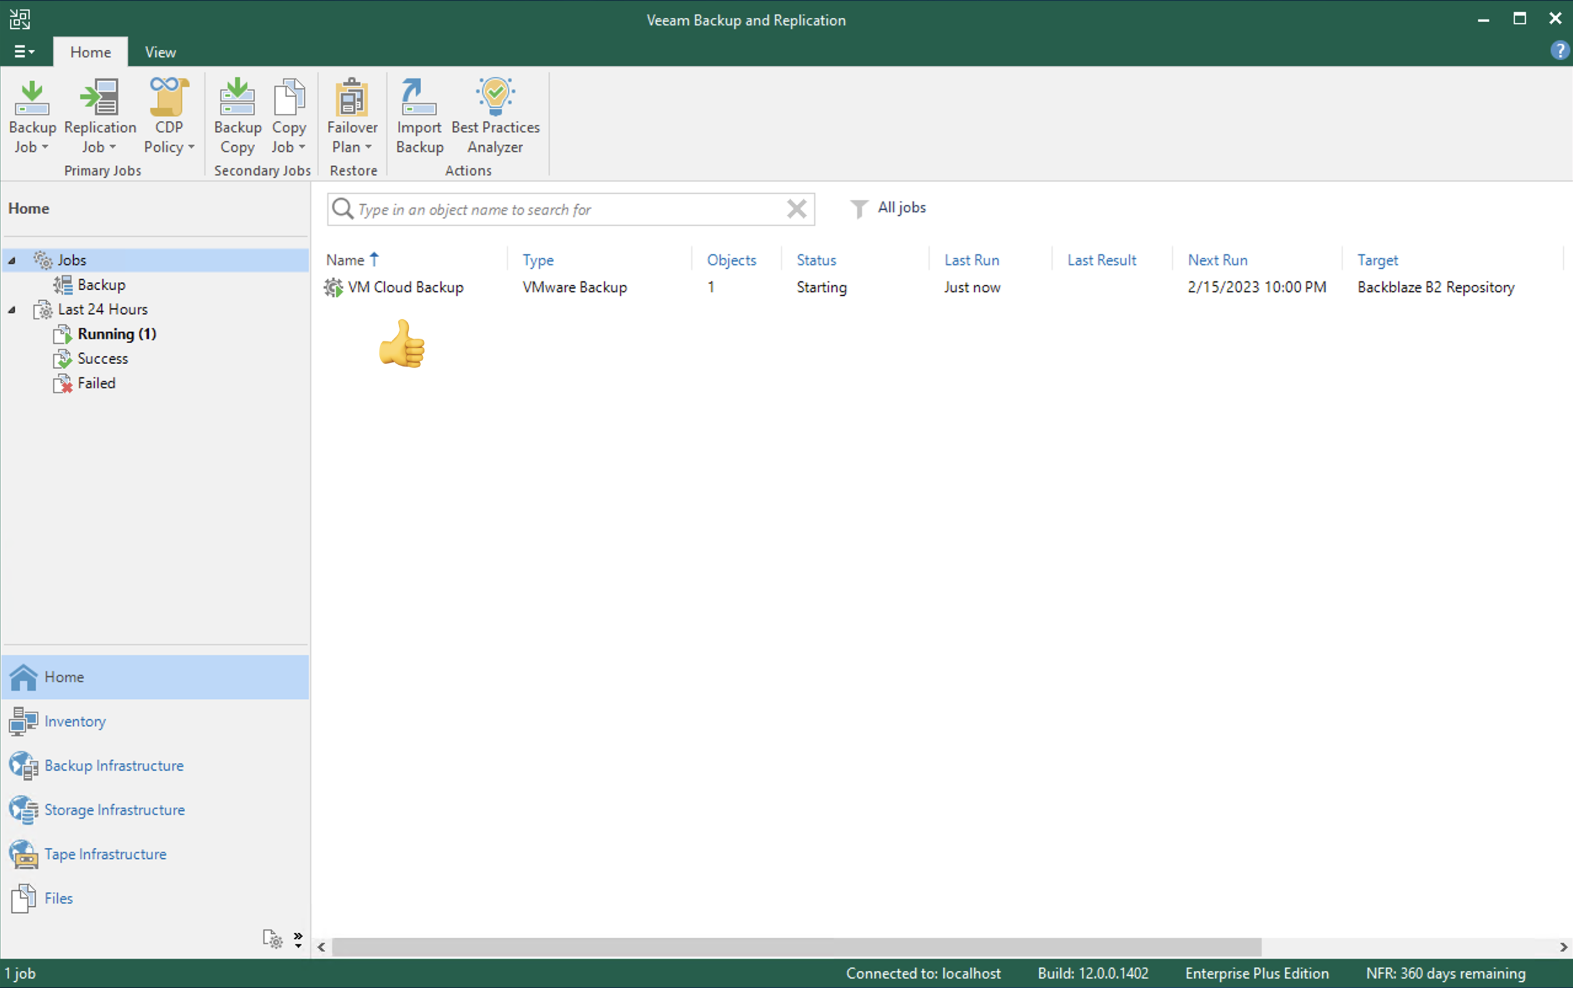The width and height of the screenshot is (1573, 988).
Task: Sort by the Next Run column header
Action: (1217, 260)
